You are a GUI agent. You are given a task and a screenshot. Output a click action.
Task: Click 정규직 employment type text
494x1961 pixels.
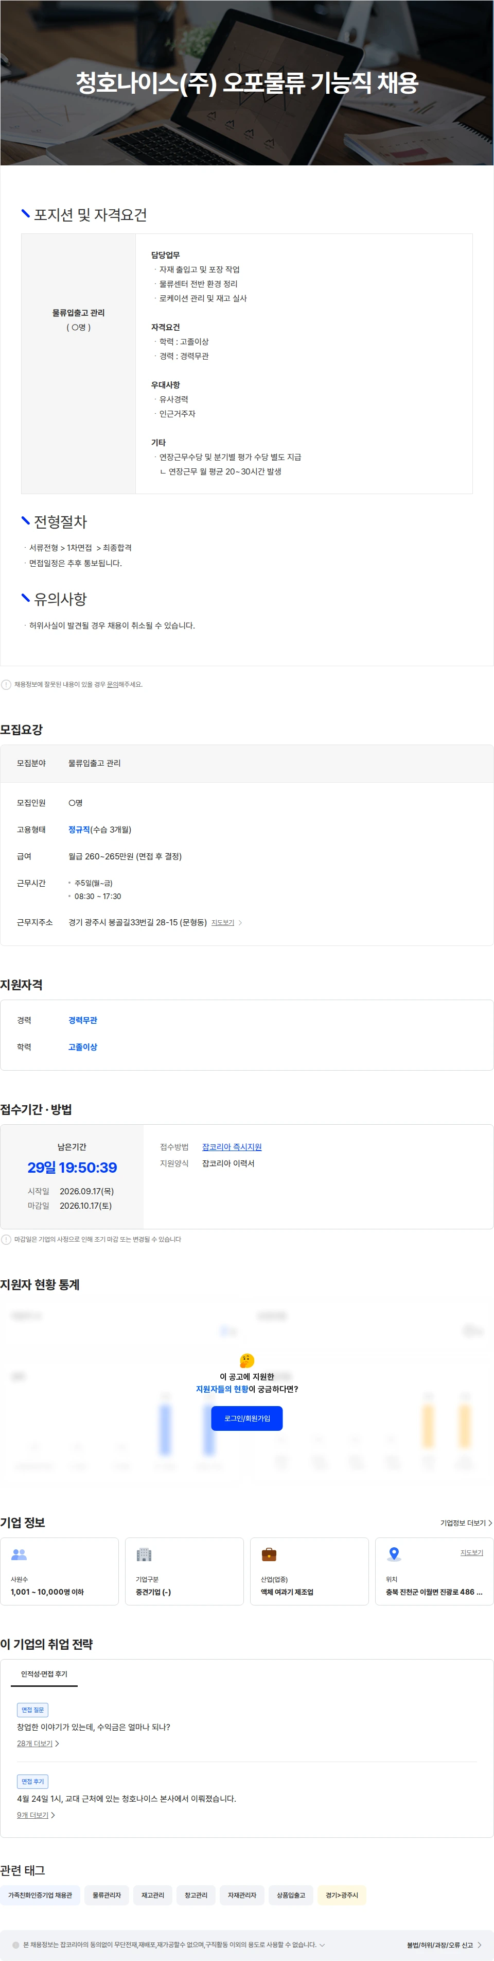pos(79,830)
